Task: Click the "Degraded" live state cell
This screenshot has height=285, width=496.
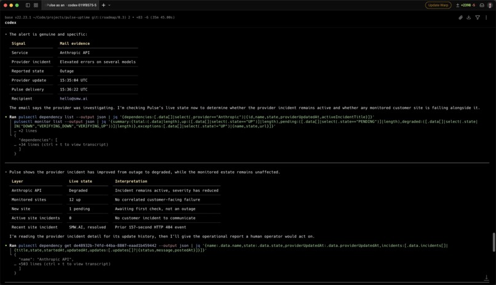Action: tap(78, 190)
